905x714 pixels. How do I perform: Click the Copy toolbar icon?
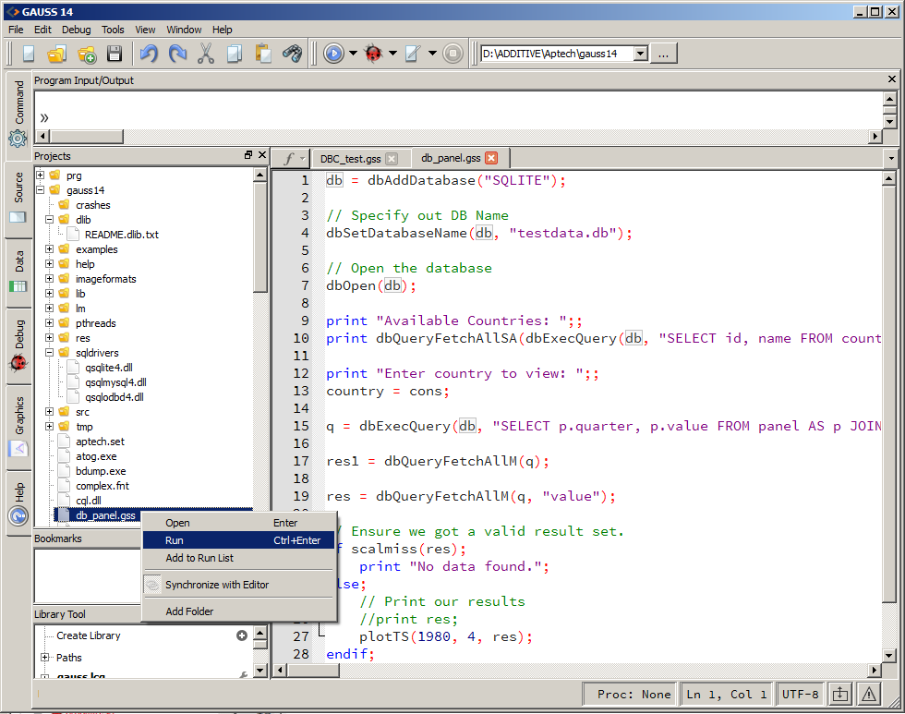(x=235, y=54)
